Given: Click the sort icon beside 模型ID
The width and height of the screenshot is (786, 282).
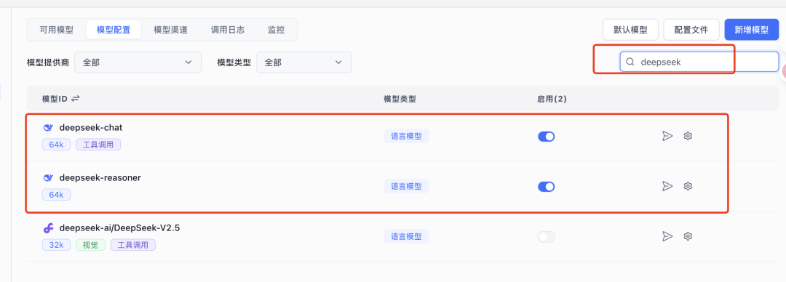Looking at the screenshot, I should [x=75, y=99].
